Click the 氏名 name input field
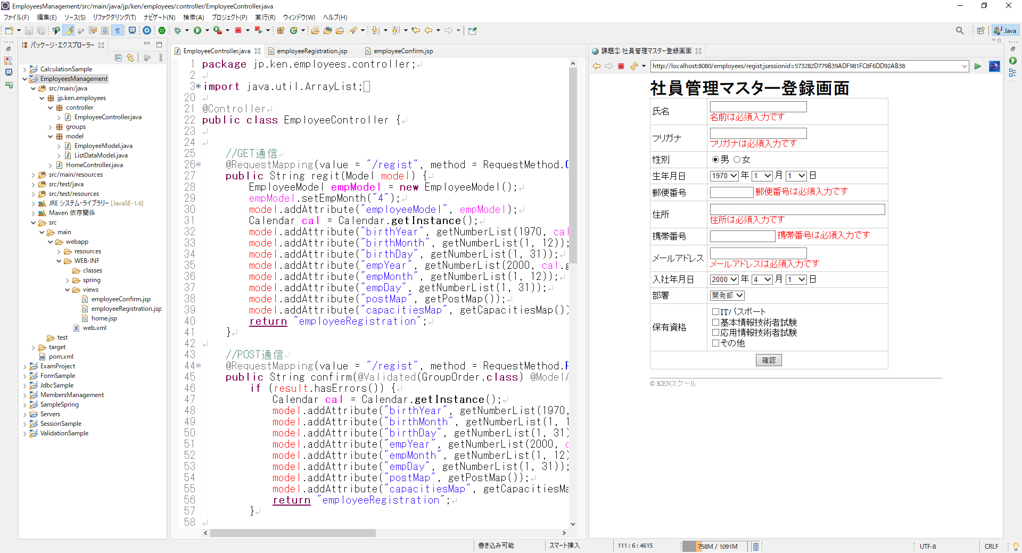 tap(758, 107)
